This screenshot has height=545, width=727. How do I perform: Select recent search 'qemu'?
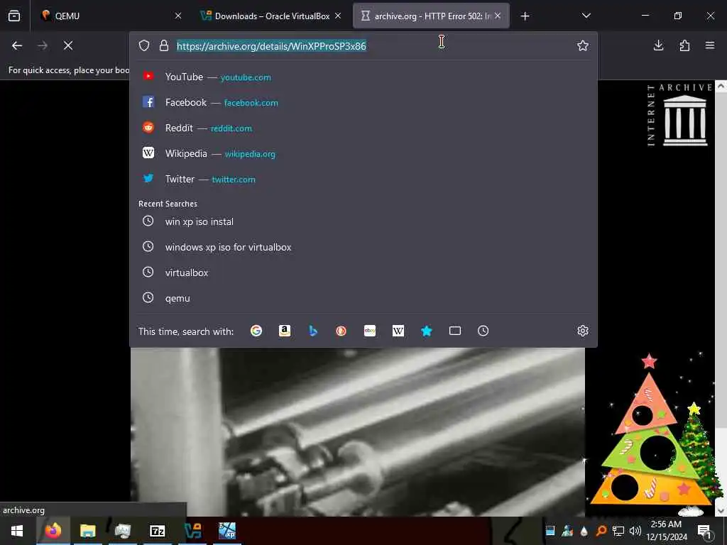tap(363, 298)
